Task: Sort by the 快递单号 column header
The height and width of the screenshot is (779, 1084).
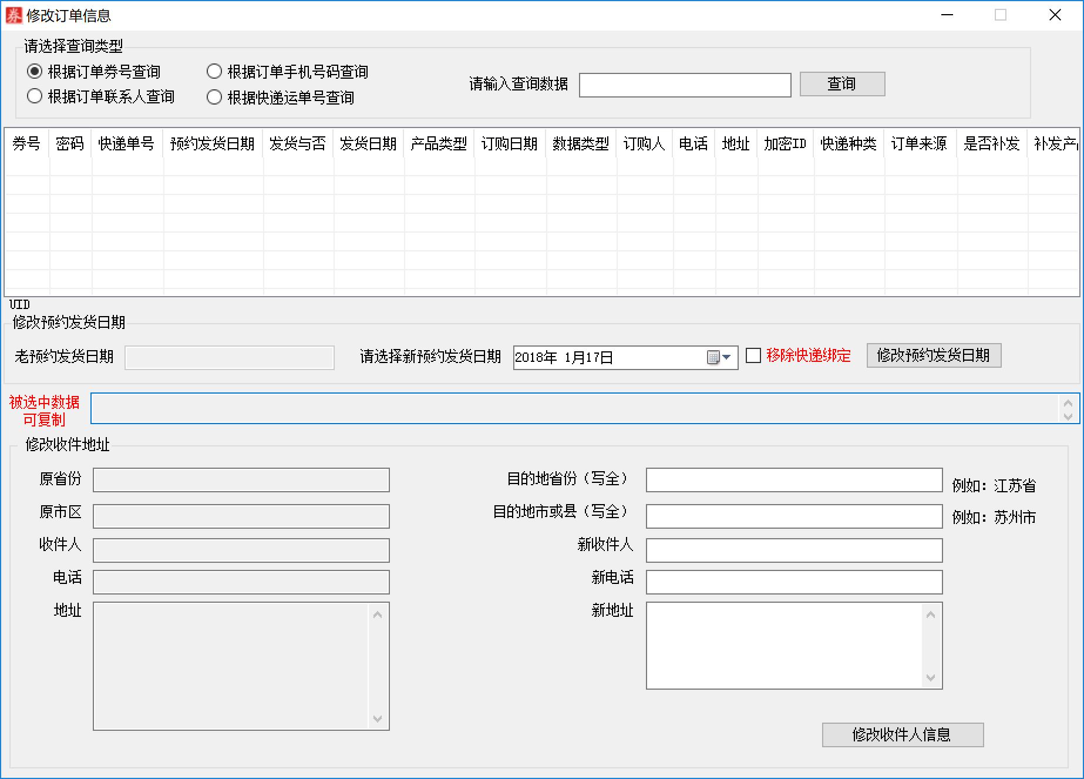Action: coord(126,144)
